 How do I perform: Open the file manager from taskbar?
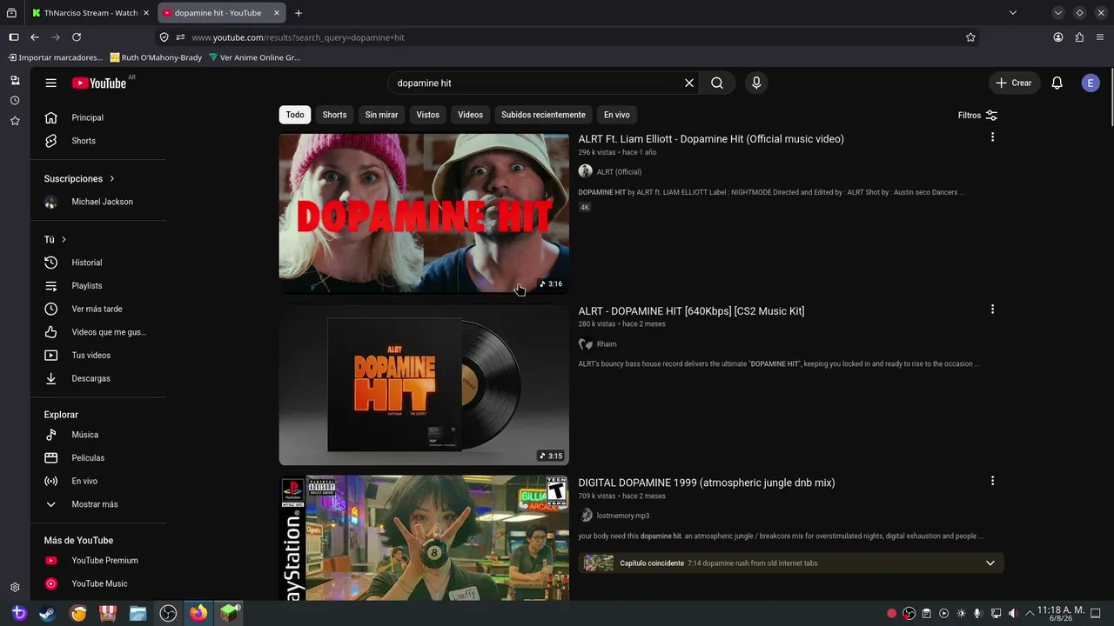coord(138,614)
